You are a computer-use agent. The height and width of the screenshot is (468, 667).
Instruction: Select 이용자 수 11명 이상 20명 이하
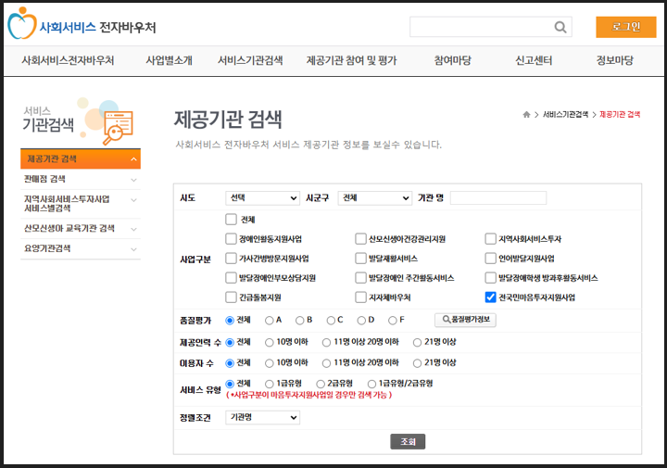coord(326,363)
